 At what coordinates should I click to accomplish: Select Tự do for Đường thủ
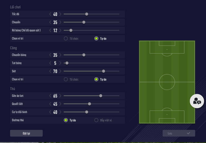click(x=66, y=120)
